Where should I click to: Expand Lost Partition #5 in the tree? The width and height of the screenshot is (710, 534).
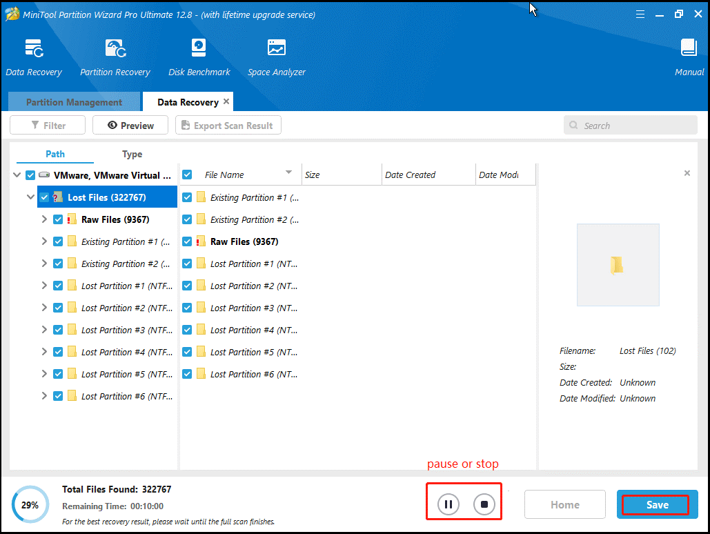[x=44, y=374]
